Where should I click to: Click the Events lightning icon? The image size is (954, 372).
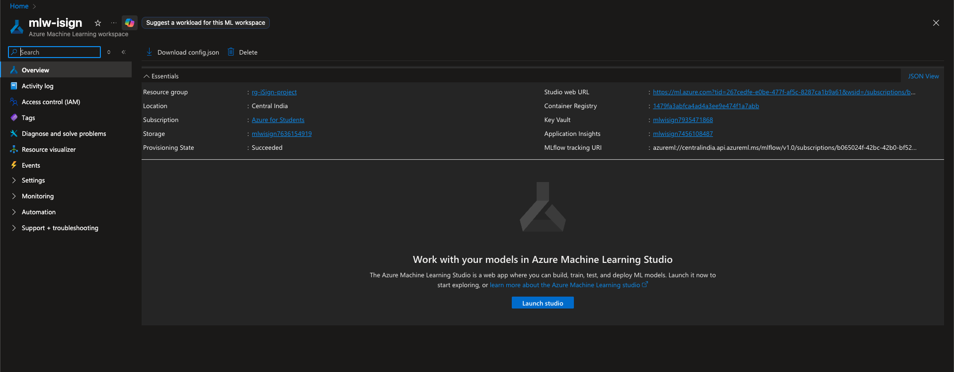click(x=14, y=165)
